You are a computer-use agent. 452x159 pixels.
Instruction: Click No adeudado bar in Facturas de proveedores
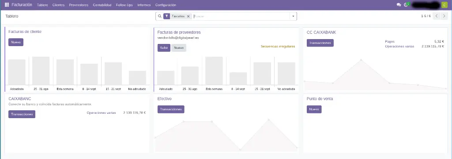point(286,74)
